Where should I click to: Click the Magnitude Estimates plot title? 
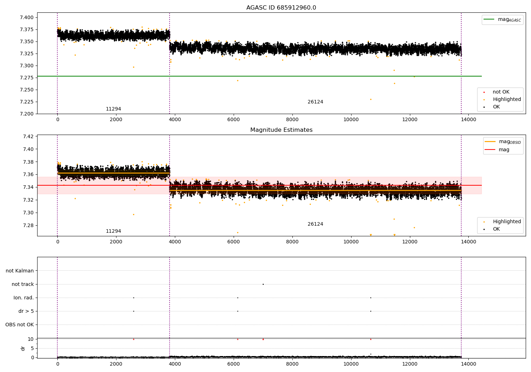(x=281, y=130)
